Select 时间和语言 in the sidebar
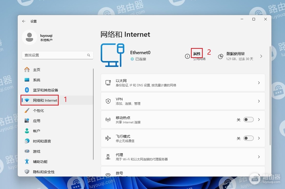This screenshot has width=285, height=189. 57,141
